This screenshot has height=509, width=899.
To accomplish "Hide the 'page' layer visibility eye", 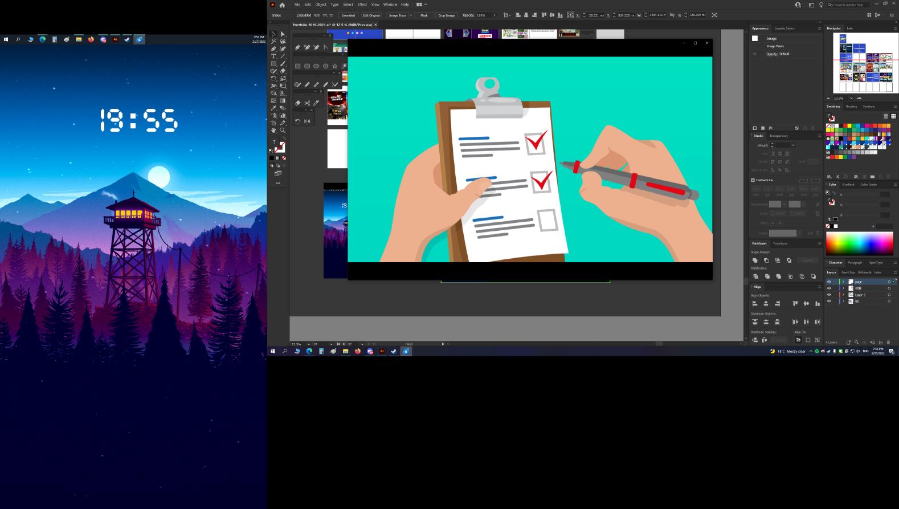I will tap(829, 282).
